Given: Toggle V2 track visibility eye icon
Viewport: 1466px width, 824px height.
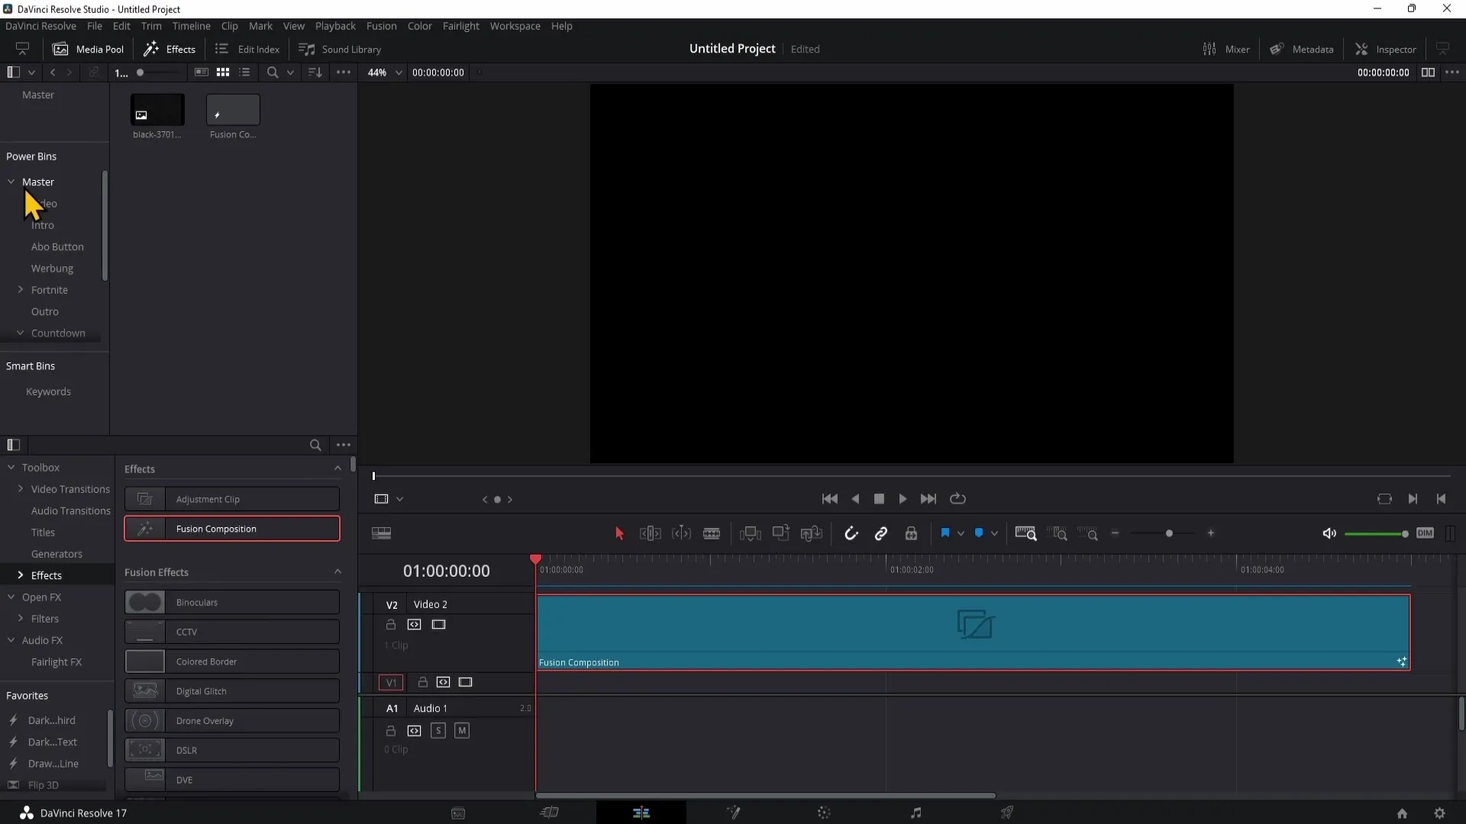Looking at the screenshot, I should pos(438,624).
